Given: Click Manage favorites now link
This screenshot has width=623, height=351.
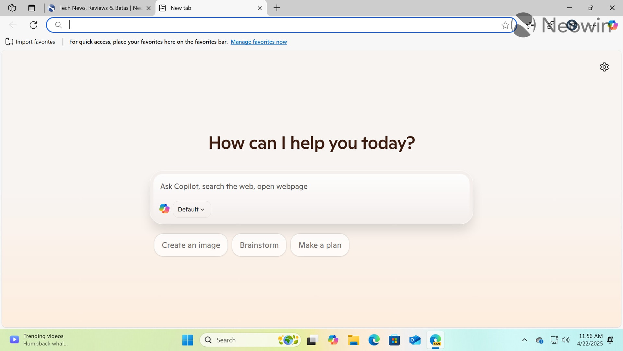Looking at the screenshot, I should [259, 42].
